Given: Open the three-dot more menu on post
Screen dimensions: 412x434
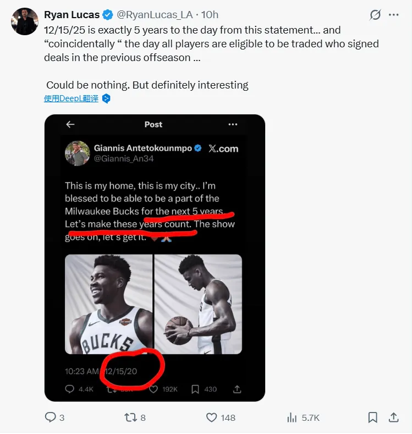Looking at the screenshot, I should point(394,15).
